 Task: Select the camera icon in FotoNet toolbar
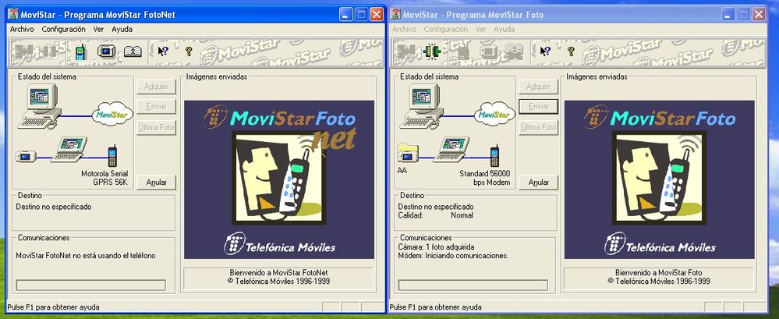[x=106, y=51]
